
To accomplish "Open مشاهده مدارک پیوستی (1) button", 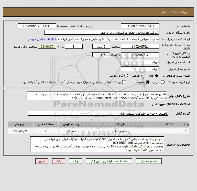I will (109, 161).
